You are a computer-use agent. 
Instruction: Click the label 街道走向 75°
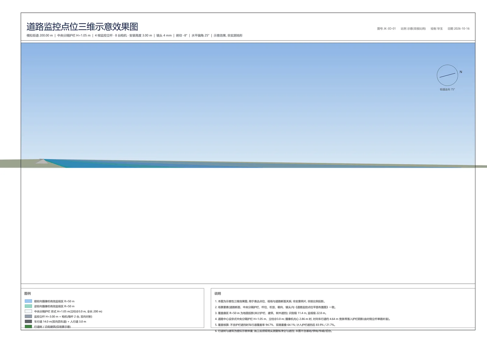pos(447,89)
